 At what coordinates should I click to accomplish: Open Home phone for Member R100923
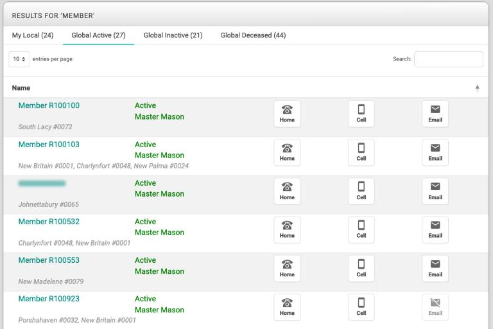[287, 307]
